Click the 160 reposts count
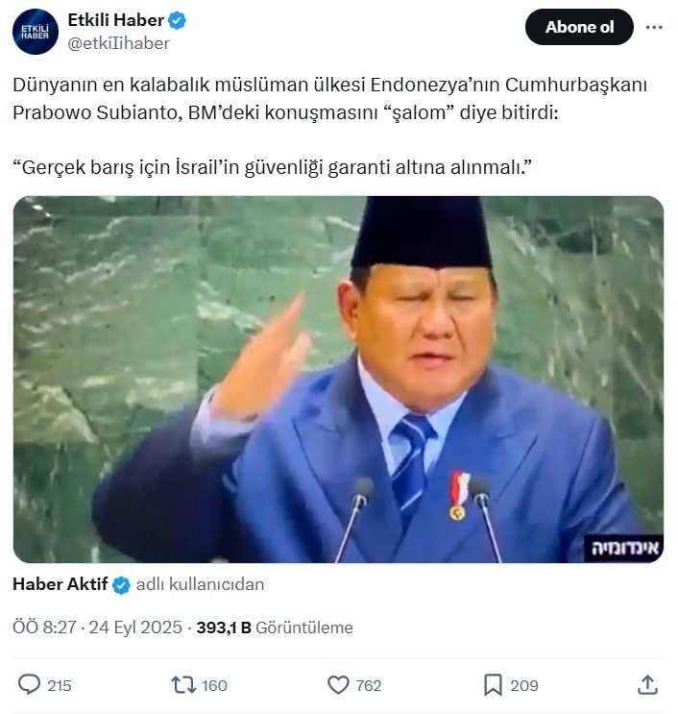The width and height of the screenshot is (678, 714). tap(214, 685)
